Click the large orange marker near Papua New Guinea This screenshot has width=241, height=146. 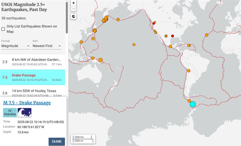pos(101,60)
